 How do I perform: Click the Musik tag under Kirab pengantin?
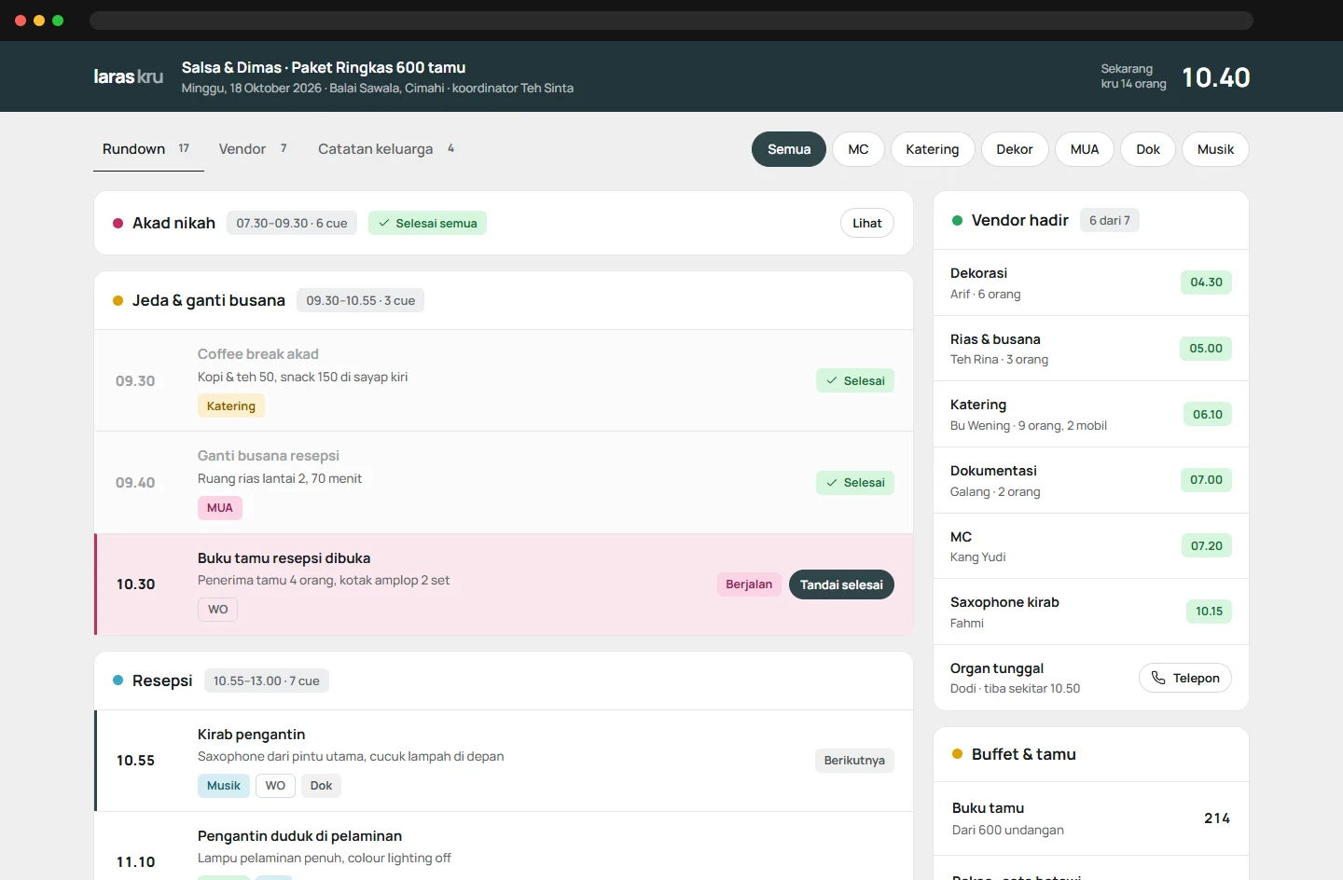pyautogui.click(x=224, y=785)
